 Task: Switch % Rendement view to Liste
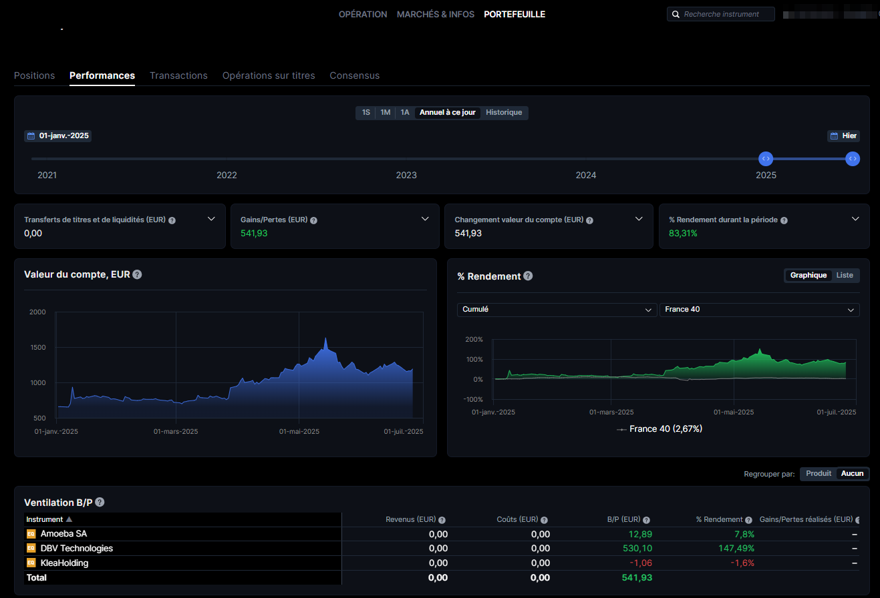(845, 276)
